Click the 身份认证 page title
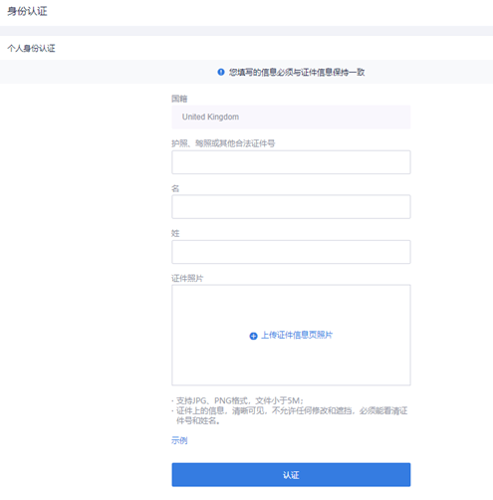 pos(27,11)
